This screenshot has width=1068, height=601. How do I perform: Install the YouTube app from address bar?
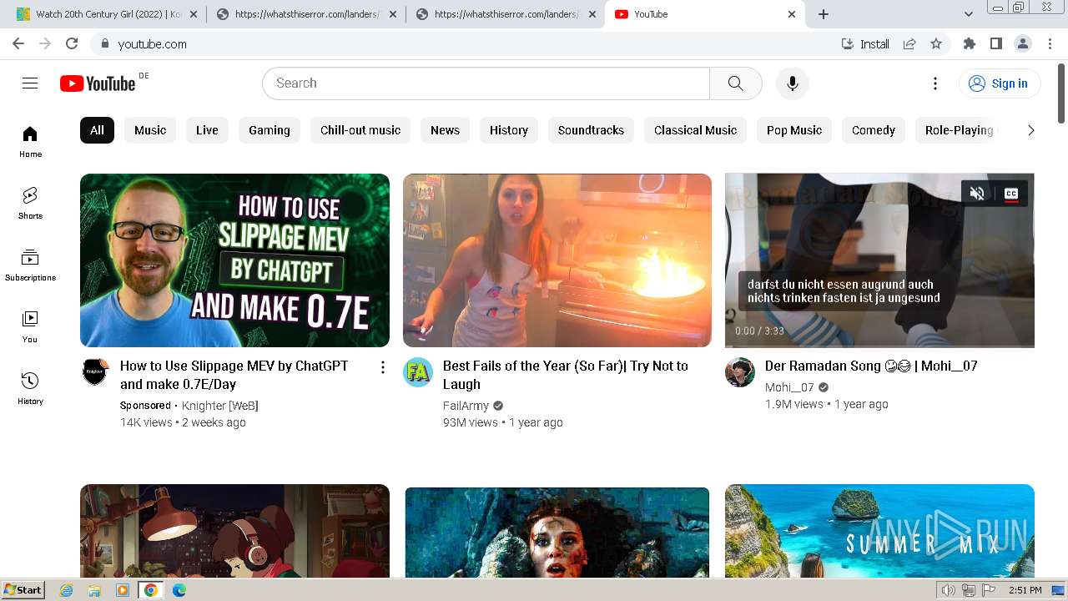865,43
